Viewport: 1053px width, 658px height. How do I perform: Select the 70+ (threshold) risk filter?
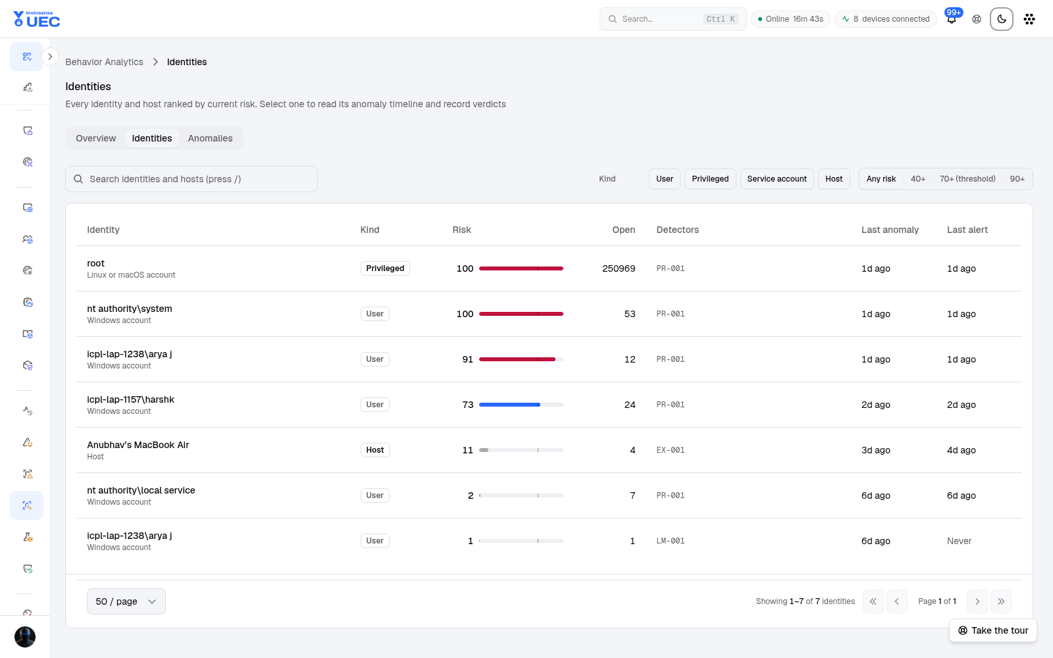pyautogui.click(x=967, y=179)
